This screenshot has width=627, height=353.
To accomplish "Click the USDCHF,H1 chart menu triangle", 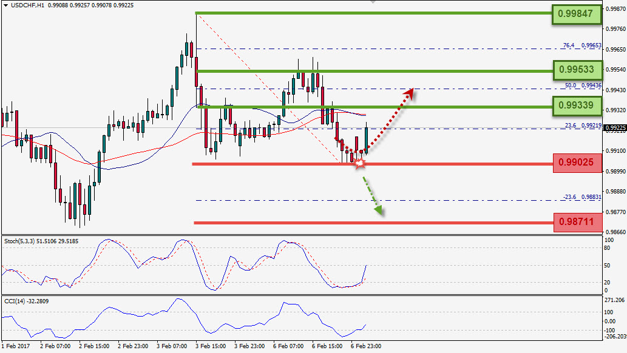I will click(5, 5).
